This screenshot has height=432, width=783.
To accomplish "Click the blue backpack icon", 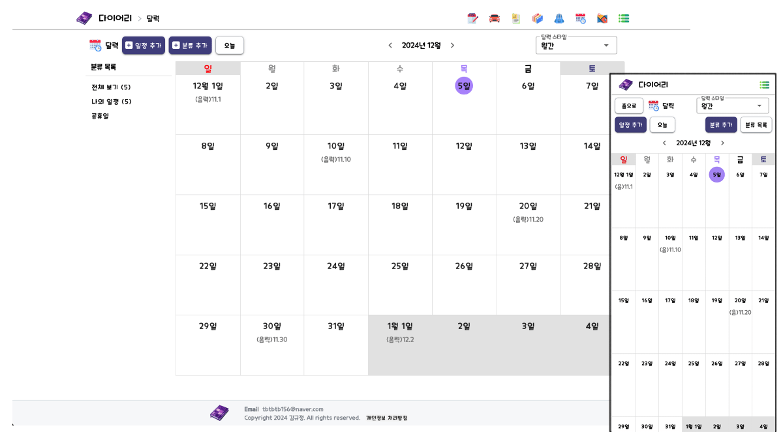I will [x=559, y=18].
